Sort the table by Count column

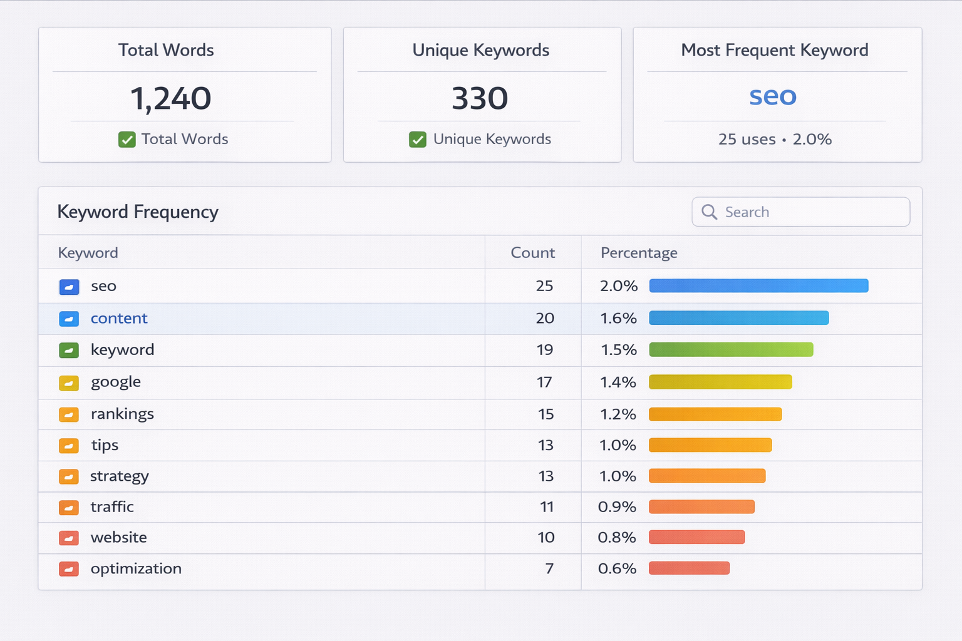pyautogui.click(x=532, y=252)
